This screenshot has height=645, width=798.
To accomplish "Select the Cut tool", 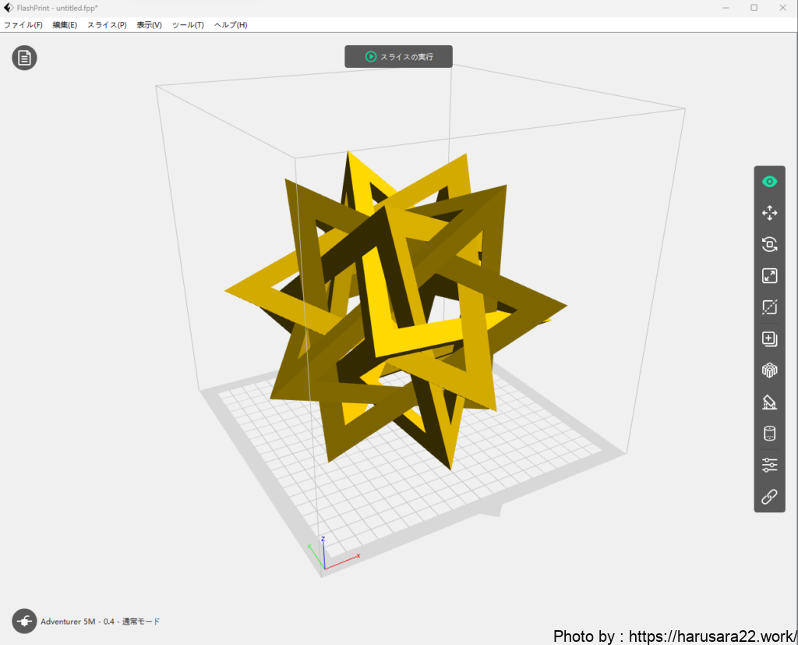I will tap(769, 307).
